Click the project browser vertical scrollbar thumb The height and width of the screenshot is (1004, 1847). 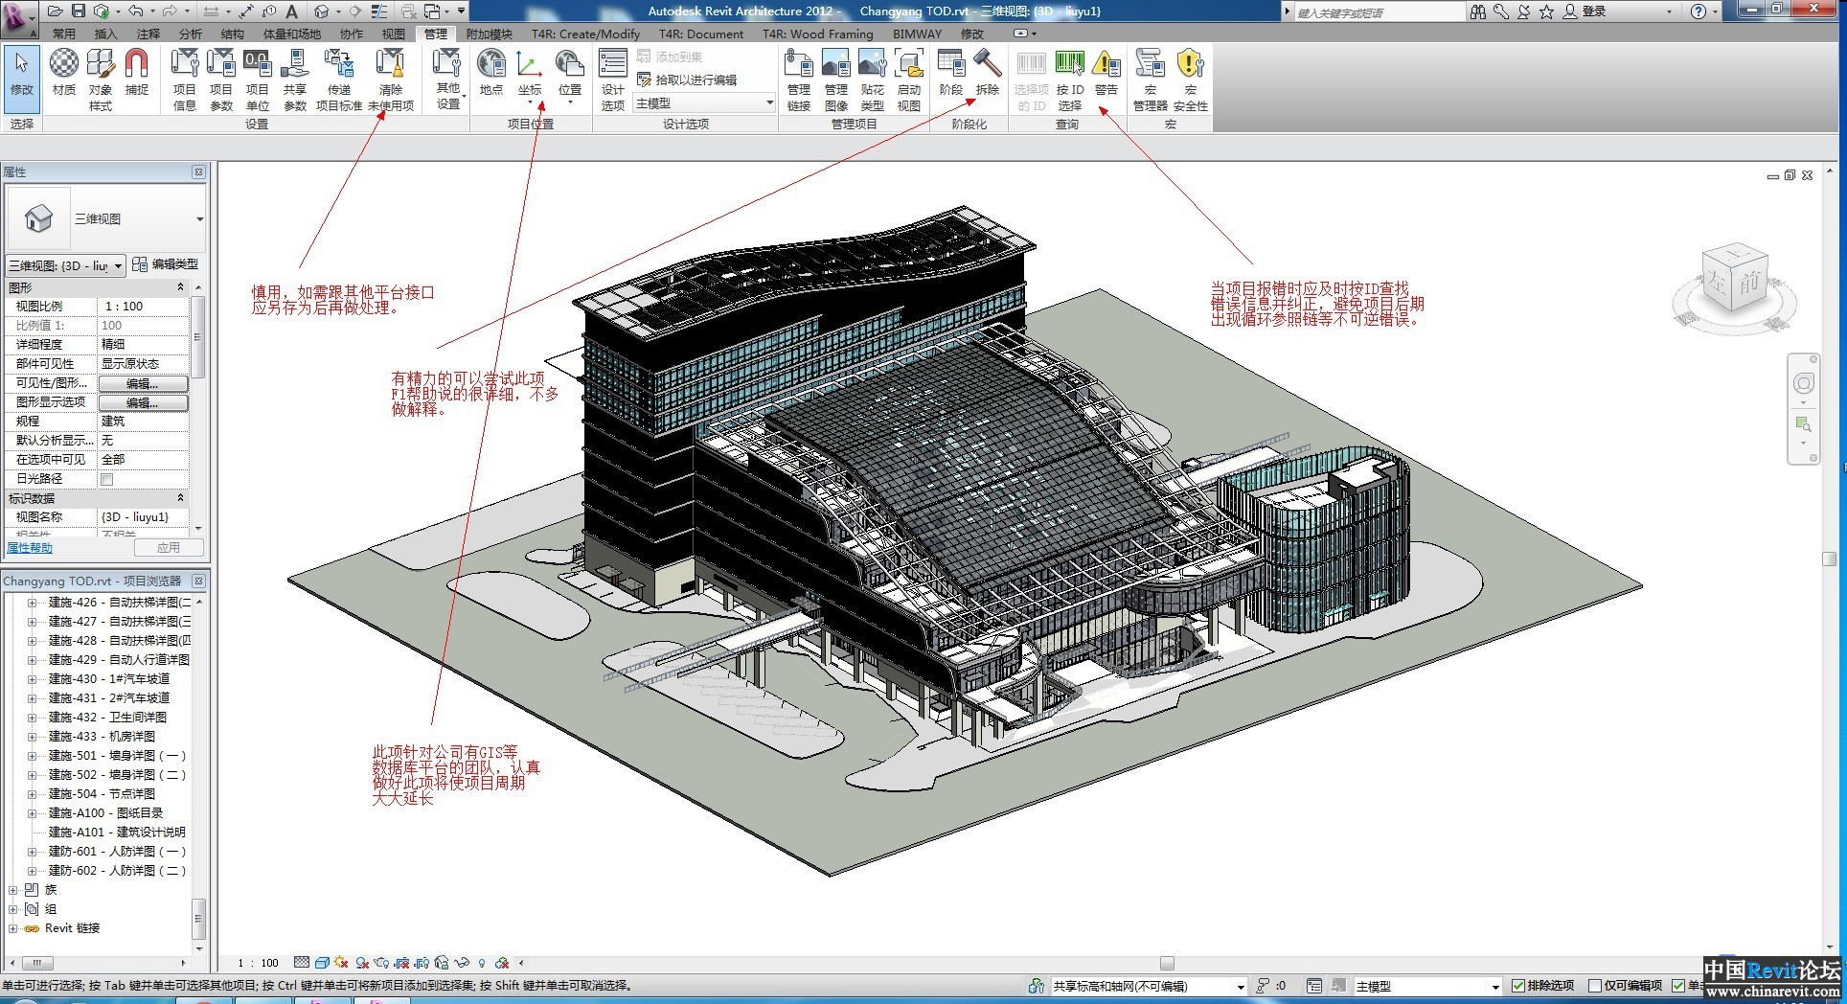pyautogui.click(x=199, y=918)
